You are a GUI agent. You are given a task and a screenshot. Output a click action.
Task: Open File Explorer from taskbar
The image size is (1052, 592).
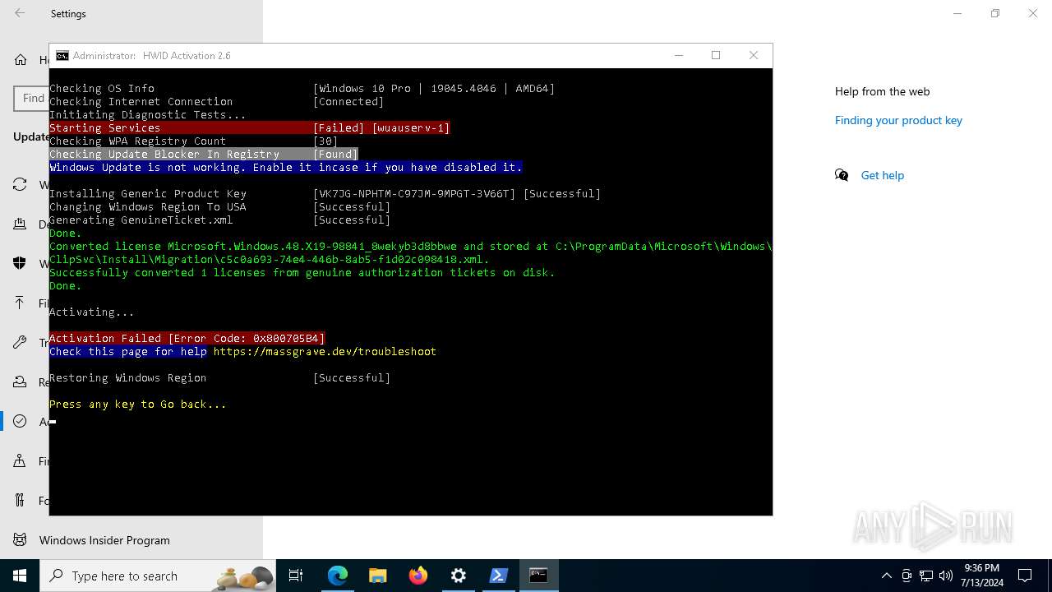click(377, 576)
